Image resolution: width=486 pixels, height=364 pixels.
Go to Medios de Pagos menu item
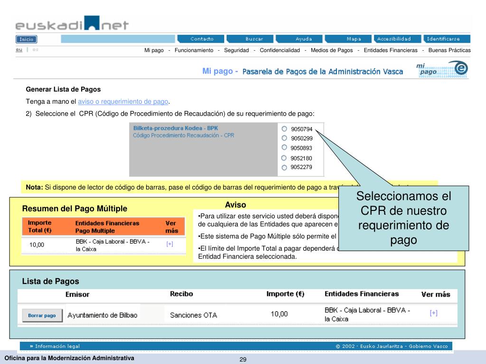click(332, 50)
